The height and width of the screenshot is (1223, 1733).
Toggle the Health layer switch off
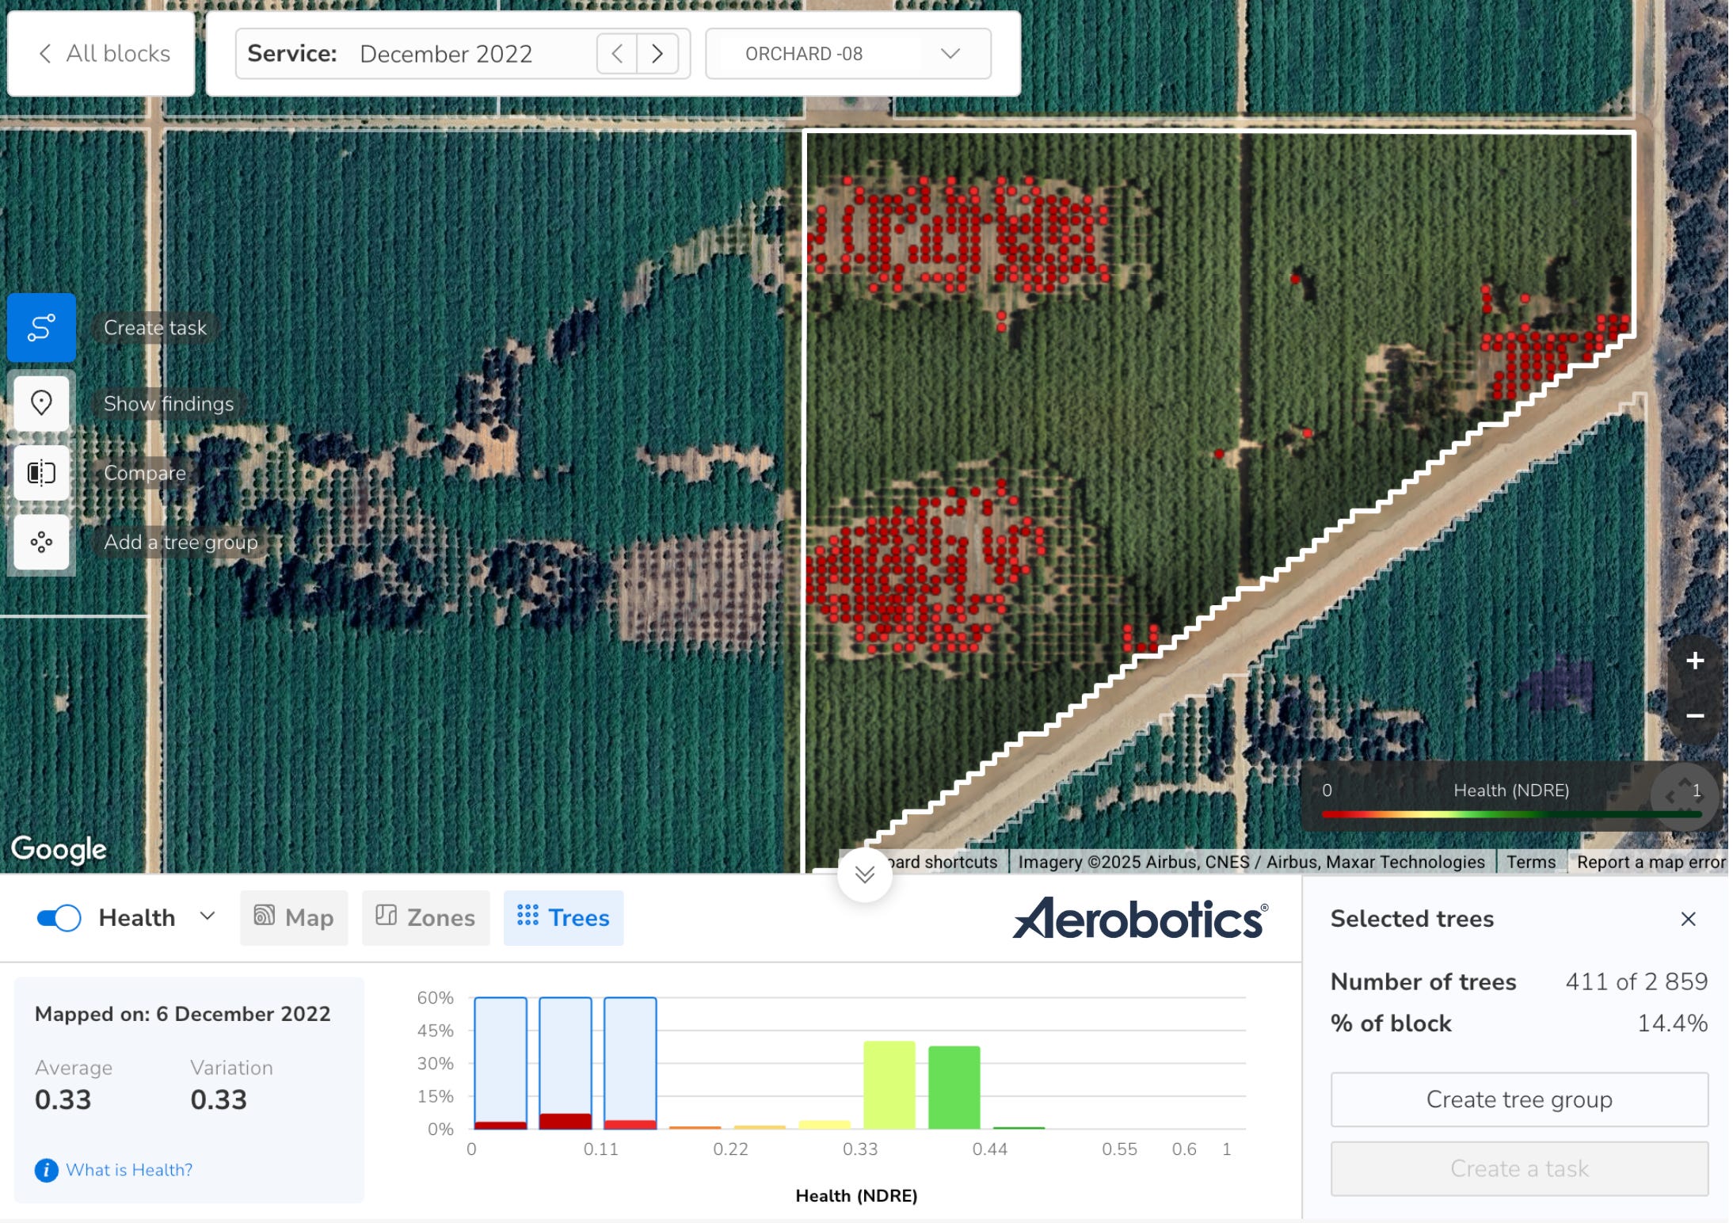tap(59, 918)
